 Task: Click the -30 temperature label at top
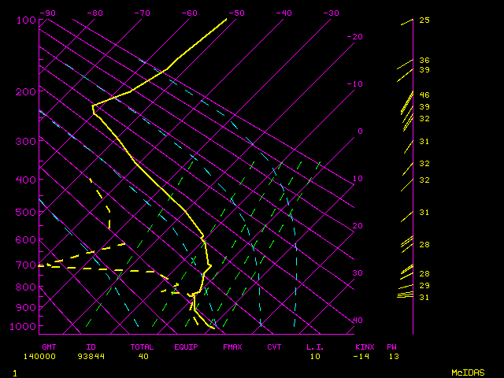(x=331, y=13)
